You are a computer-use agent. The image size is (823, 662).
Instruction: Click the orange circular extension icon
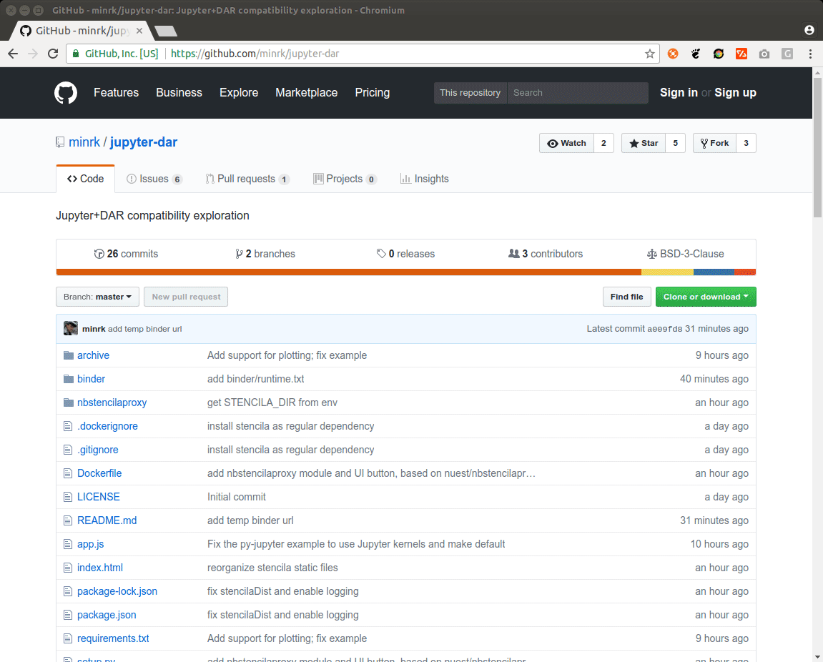point(673,54)
